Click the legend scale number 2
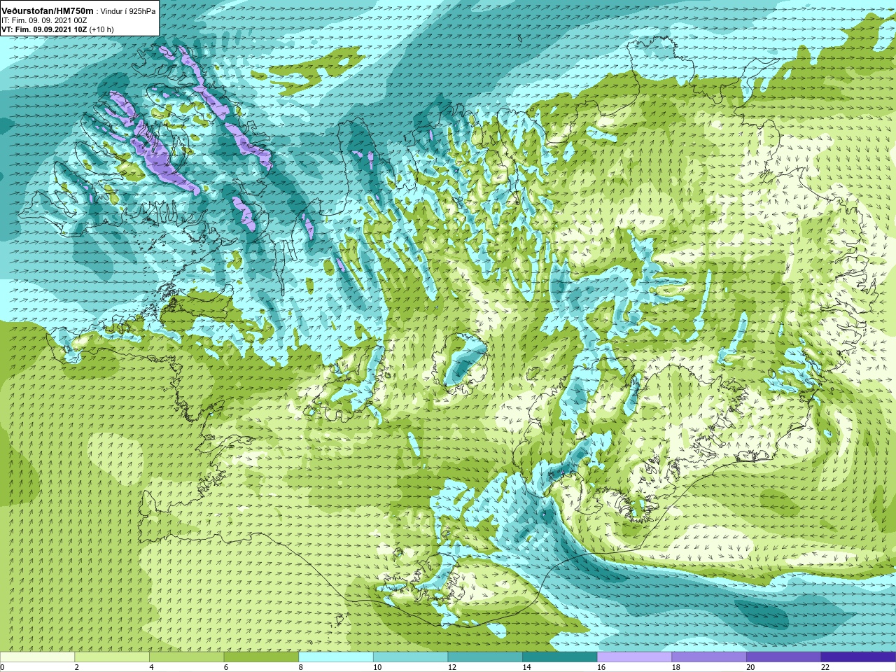Screen dimensions: 896x672 pos(77,667)
